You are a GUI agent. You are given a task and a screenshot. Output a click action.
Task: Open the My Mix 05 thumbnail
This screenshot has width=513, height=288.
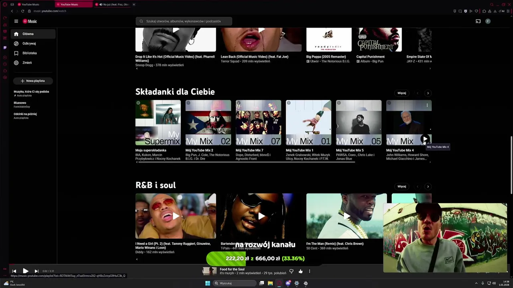(x=358, y=123)
